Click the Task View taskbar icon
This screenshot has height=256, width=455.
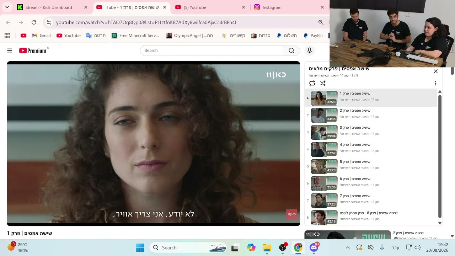click(235, 248)
